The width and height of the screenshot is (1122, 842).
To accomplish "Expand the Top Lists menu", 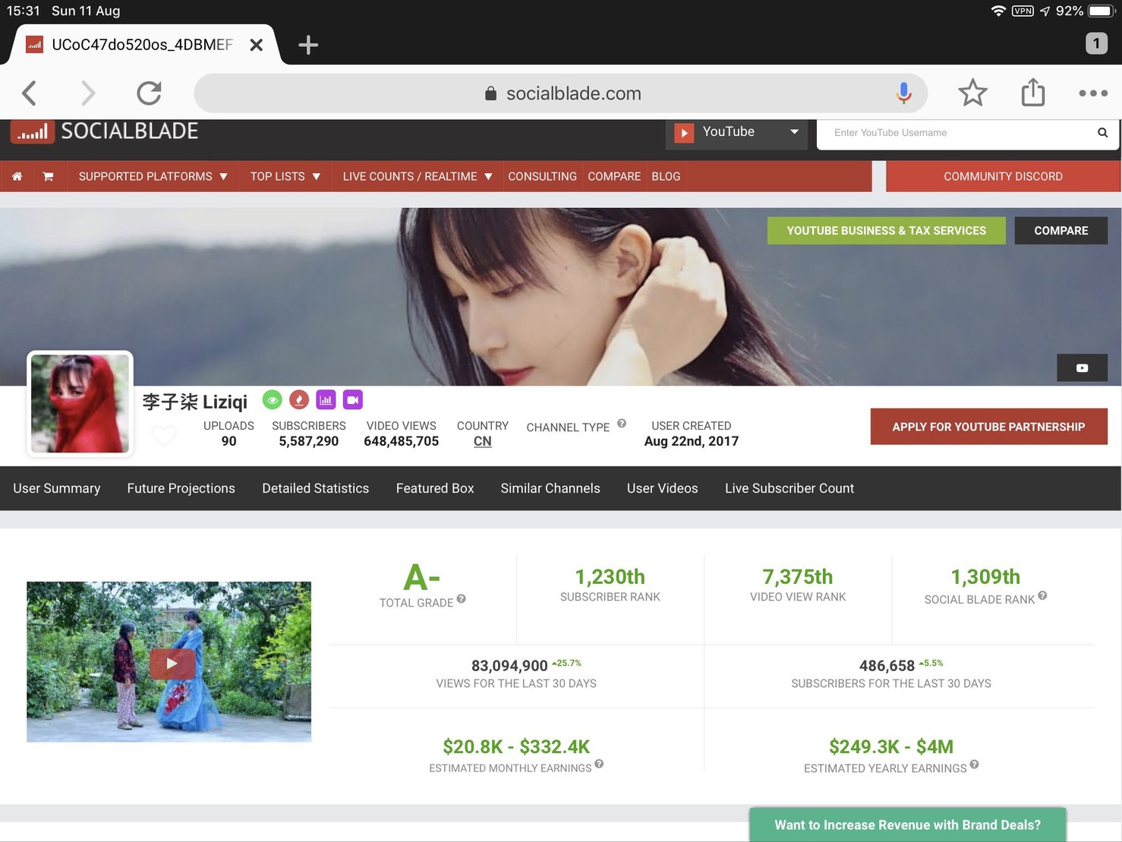I will [x=285, y=176].
